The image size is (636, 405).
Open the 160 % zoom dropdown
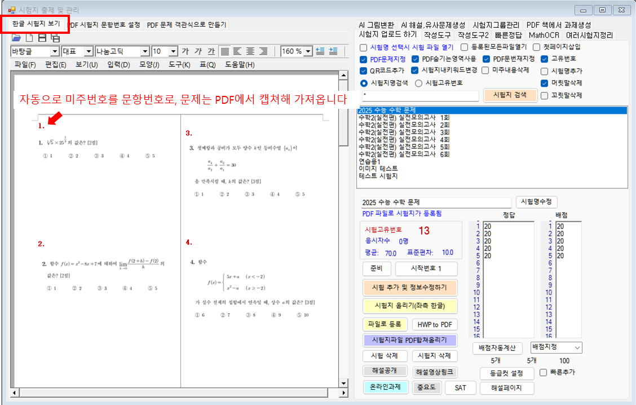click(x=308, y=51)
